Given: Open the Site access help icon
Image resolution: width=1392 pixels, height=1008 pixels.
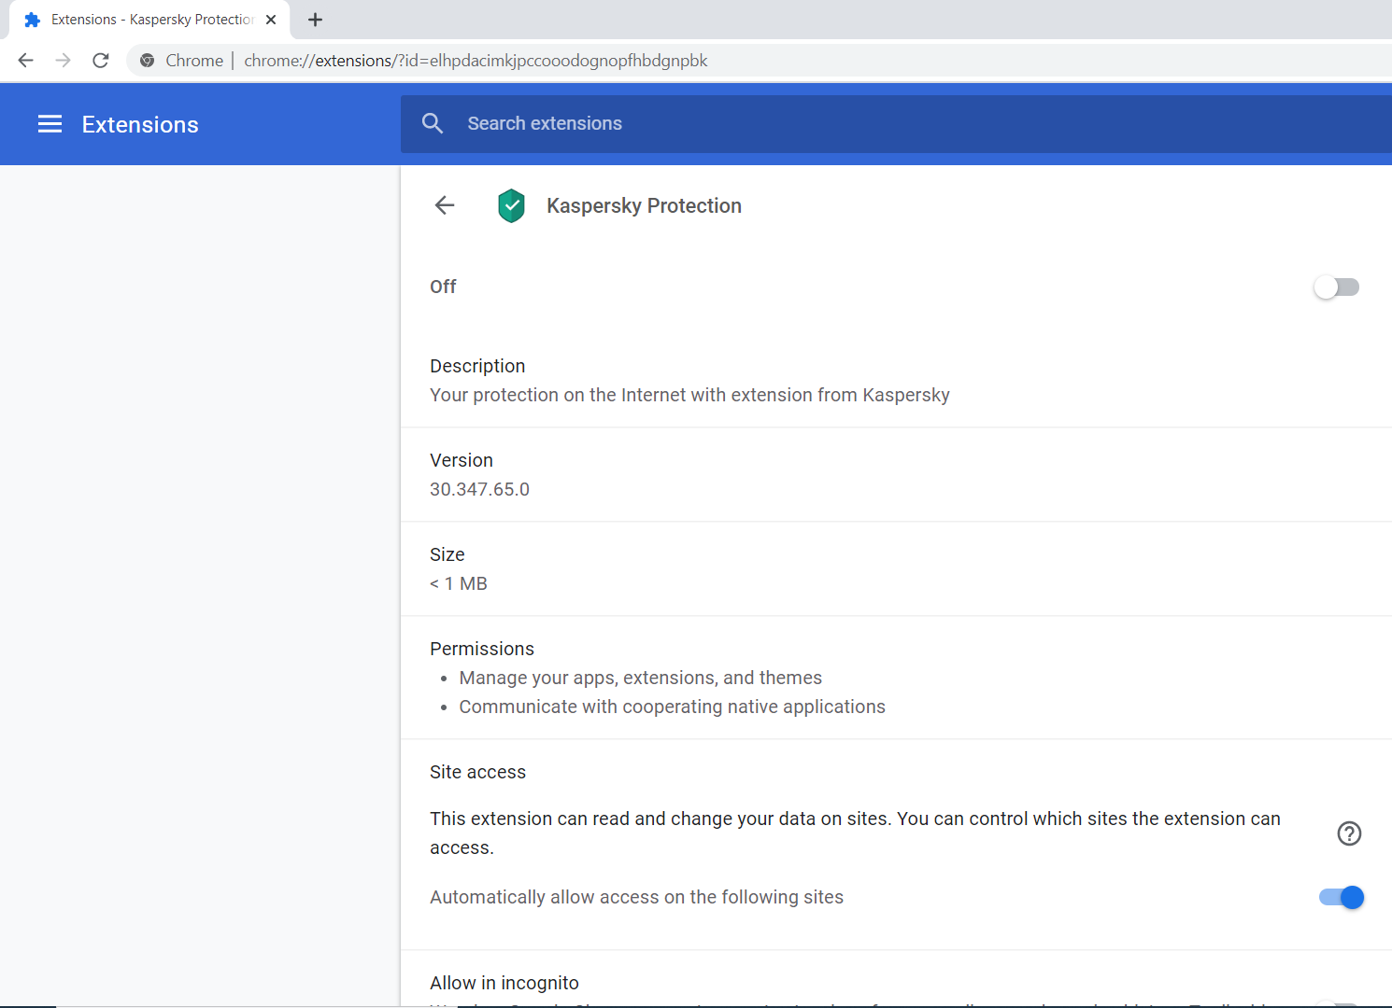Looking at the screenshot, I should click(x=1349, y=833).
